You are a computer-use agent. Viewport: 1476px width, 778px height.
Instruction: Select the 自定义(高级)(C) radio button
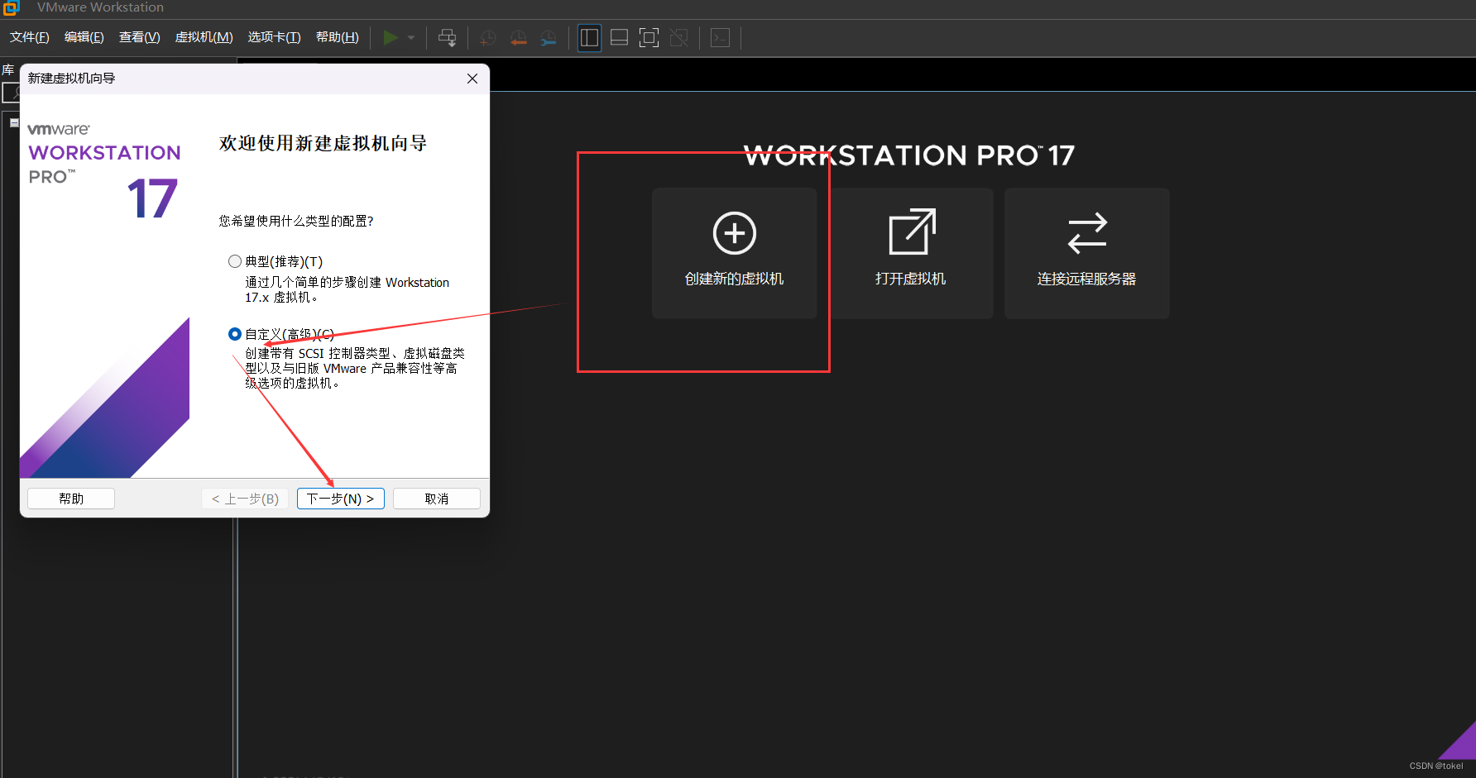coord(235,334)
